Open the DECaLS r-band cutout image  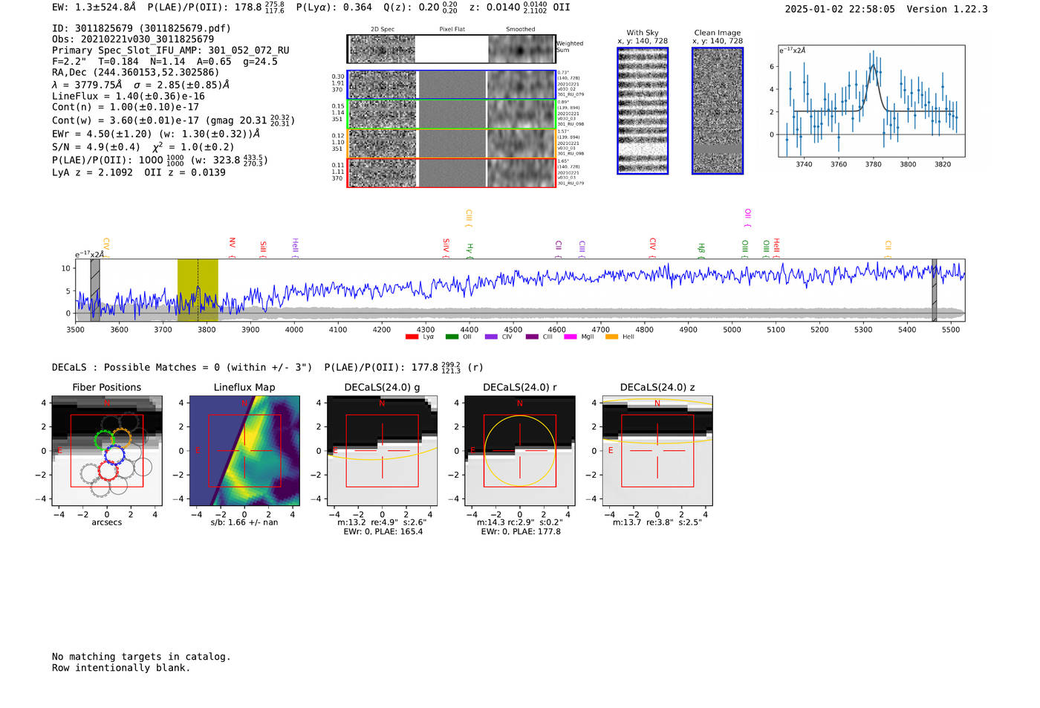coord(519,450)
